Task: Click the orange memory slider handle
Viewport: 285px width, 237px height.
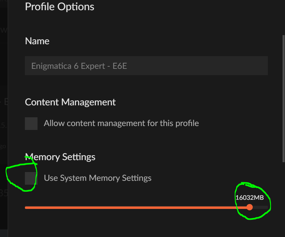Action: click(x=250, y=207)
